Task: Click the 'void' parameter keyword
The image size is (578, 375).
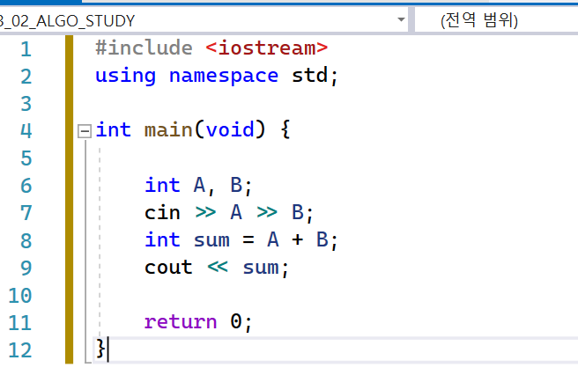Action: 230,129
